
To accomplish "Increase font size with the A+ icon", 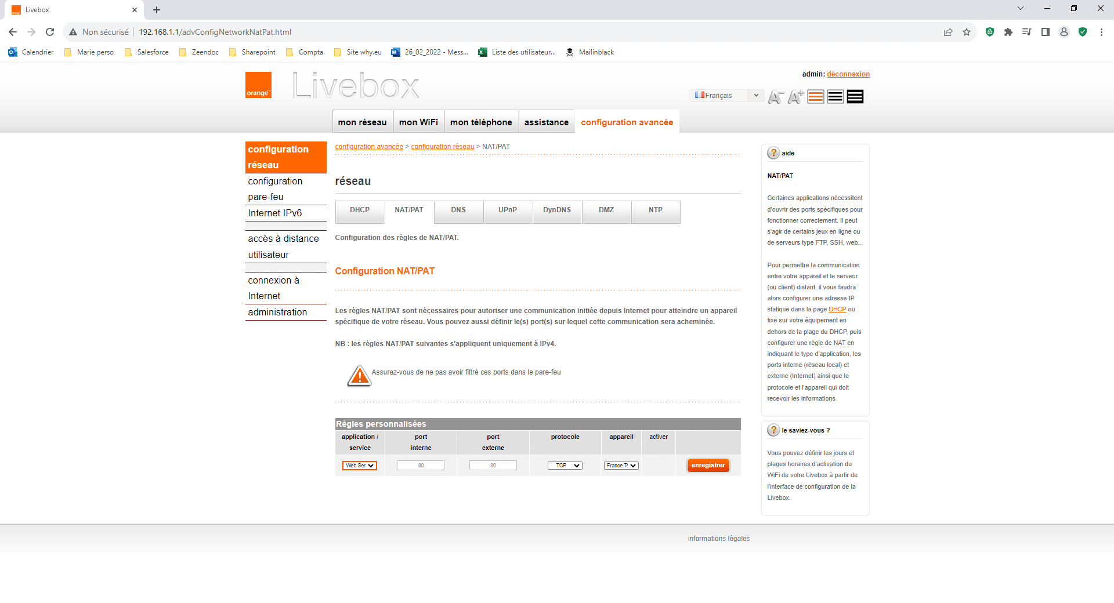I will (x=795, y=97).
